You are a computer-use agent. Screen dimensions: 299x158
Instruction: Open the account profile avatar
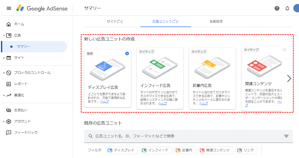pos(296,8)
